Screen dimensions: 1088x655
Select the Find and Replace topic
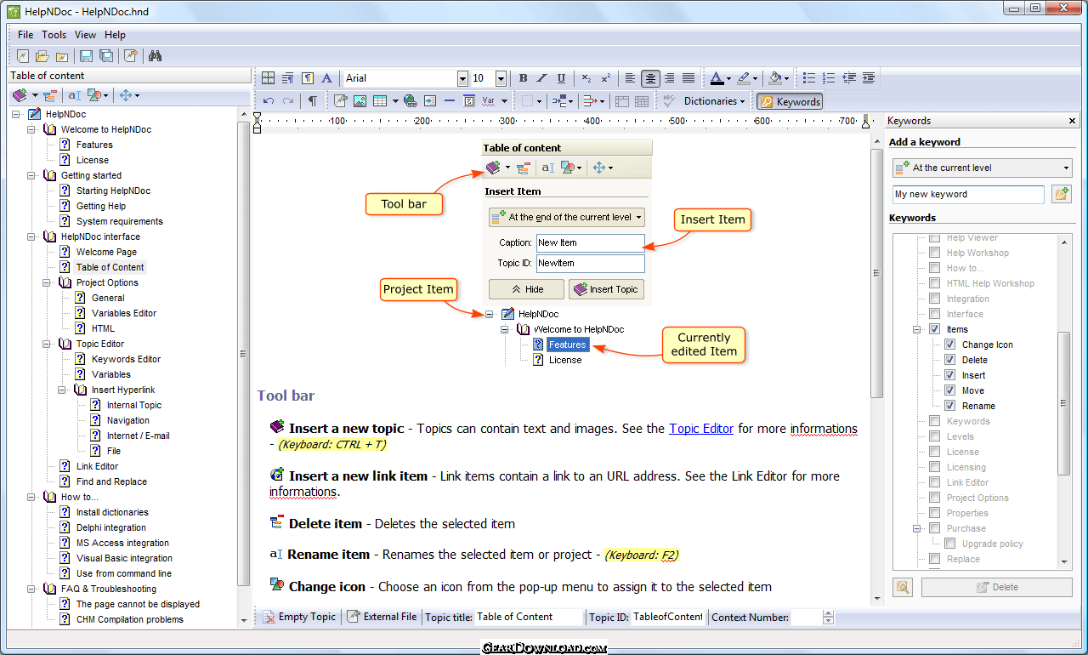click(111, 481)
